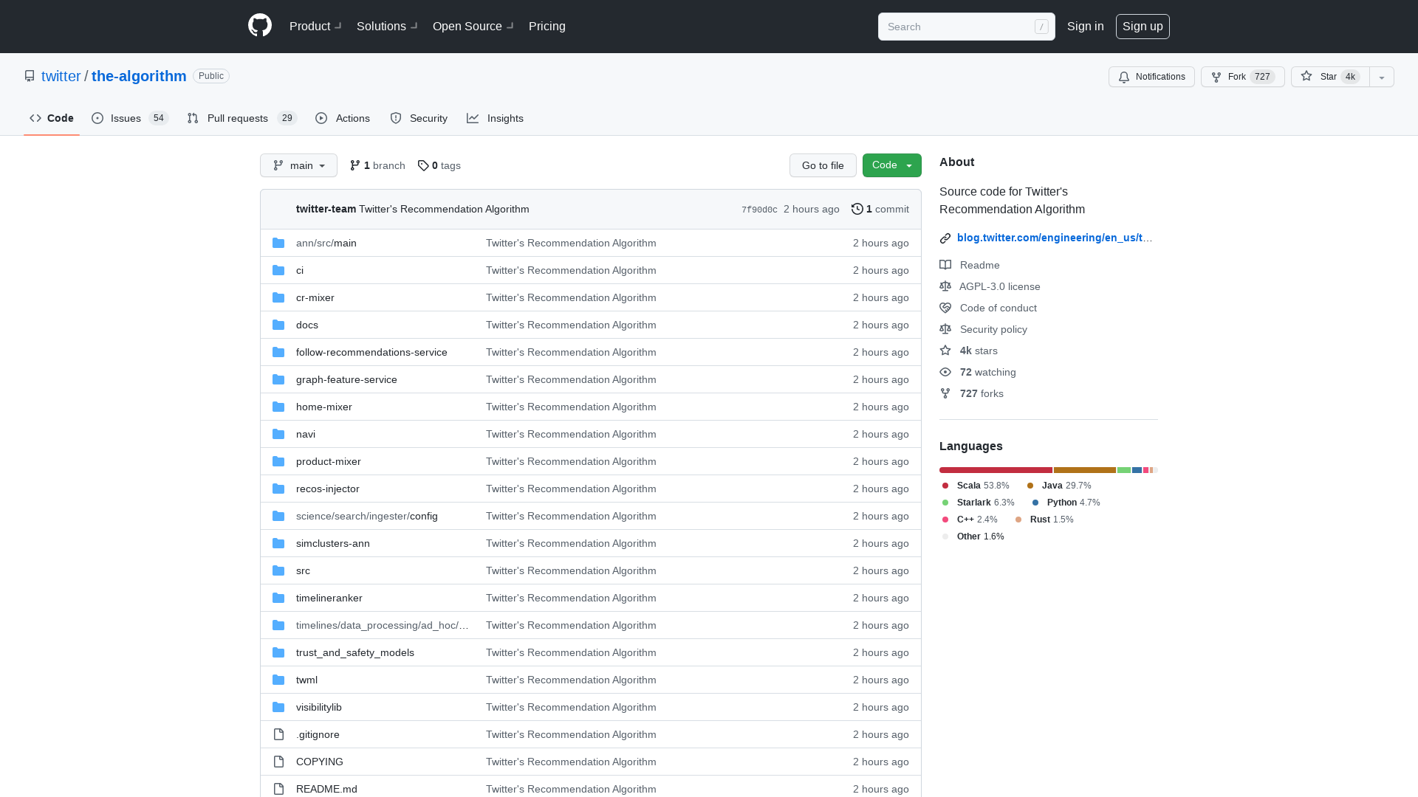Click the GitHub logo icon
1418x797 pixels.
click(260, 26)
